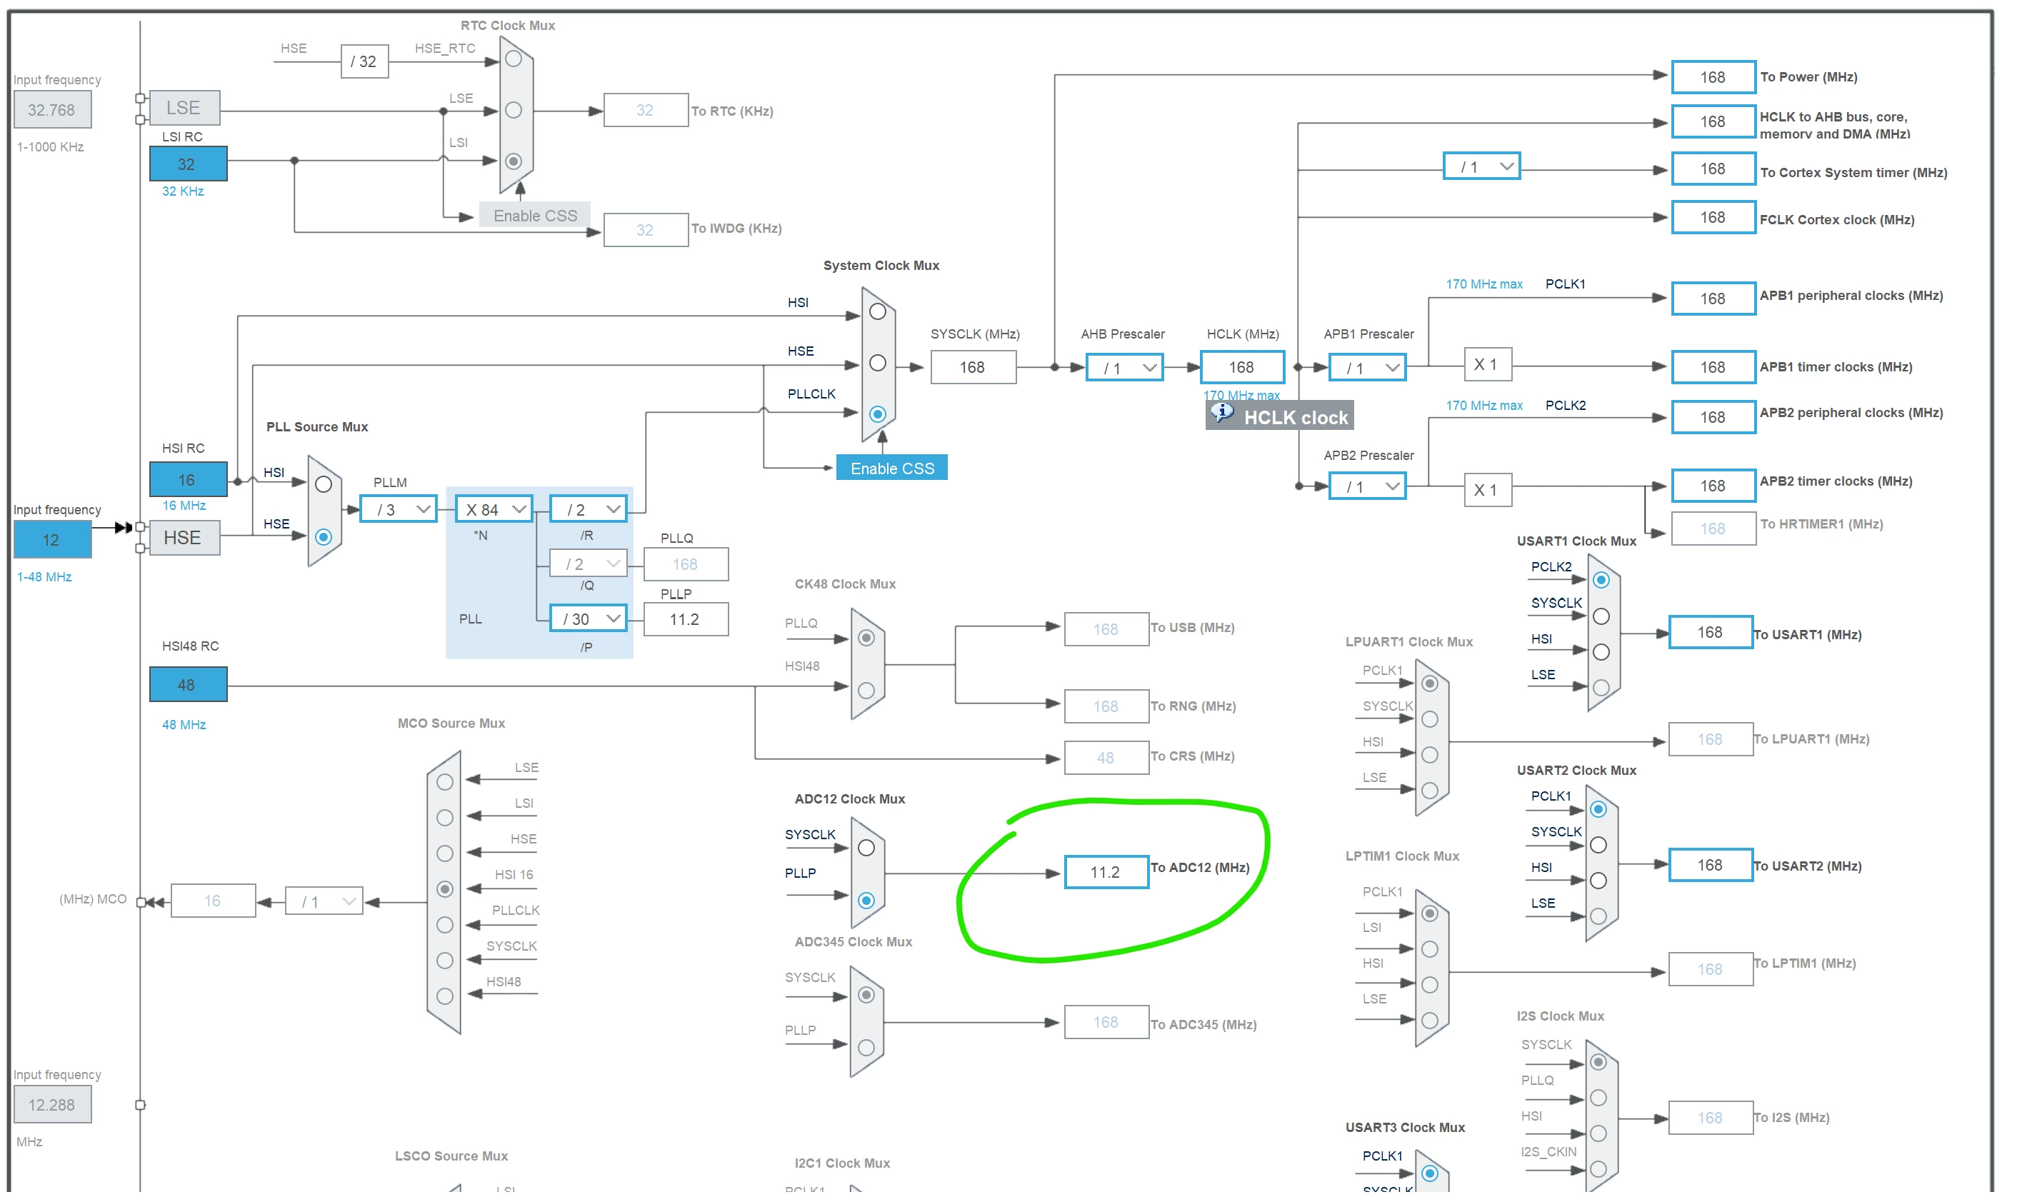Click the LSE input frequency 32.768 field
This screenshot has height=1197, width=2017.
tap(52, 110)
